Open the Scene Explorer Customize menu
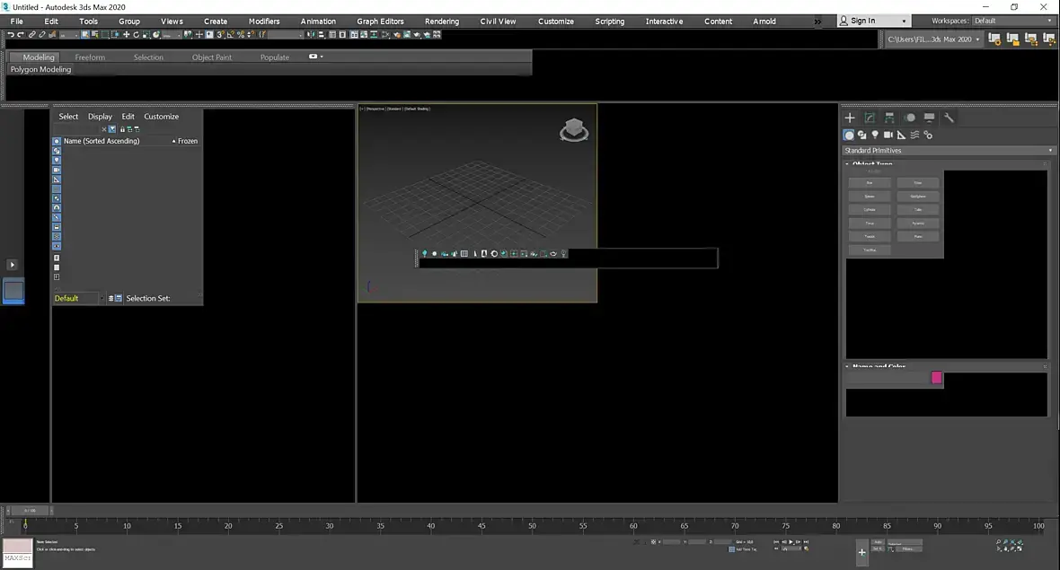 click(162, 117)
